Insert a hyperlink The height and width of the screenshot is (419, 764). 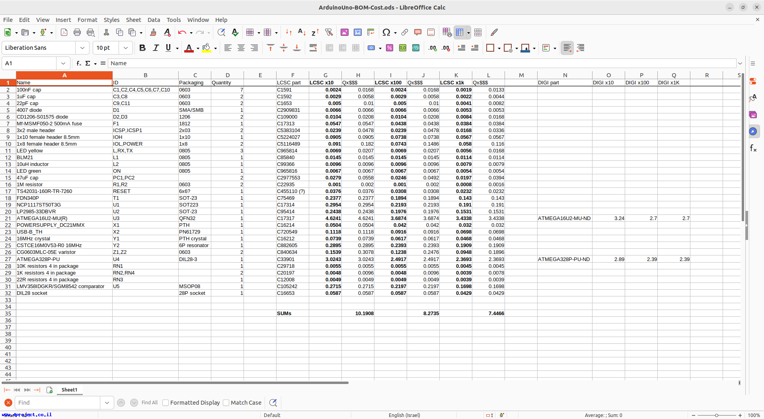tap(405, 33)
